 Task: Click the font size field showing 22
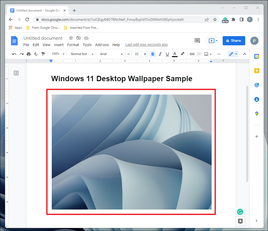click(137, 54)
